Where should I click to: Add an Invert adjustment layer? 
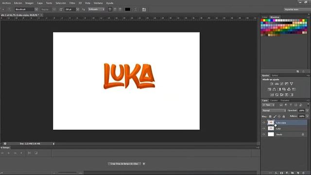click(x=272, y=95)
